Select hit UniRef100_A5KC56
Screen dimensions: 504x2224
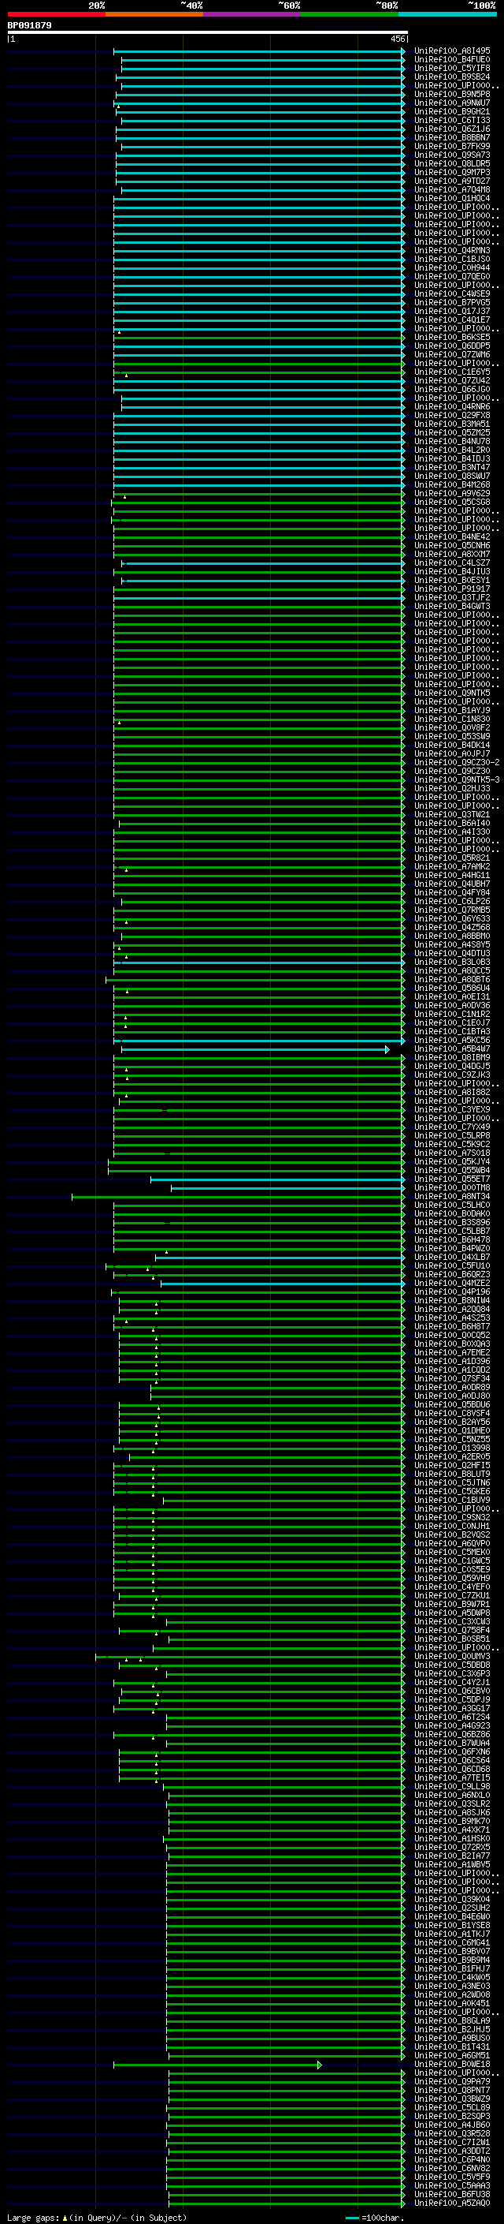point(452,1041)
